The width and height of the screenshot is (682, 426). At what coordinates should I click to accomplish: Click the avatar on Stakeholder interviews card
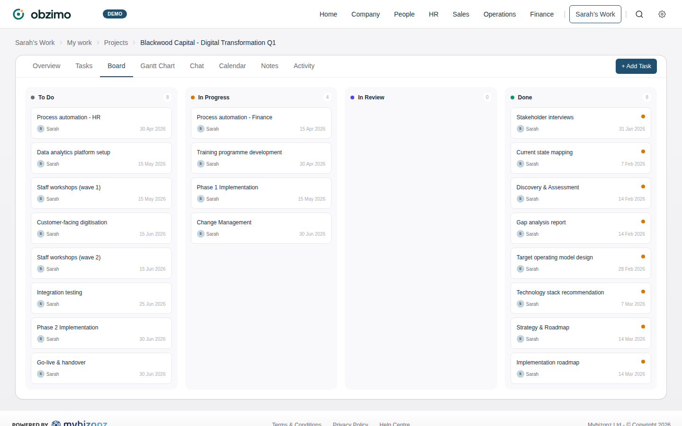click(520, 129)
